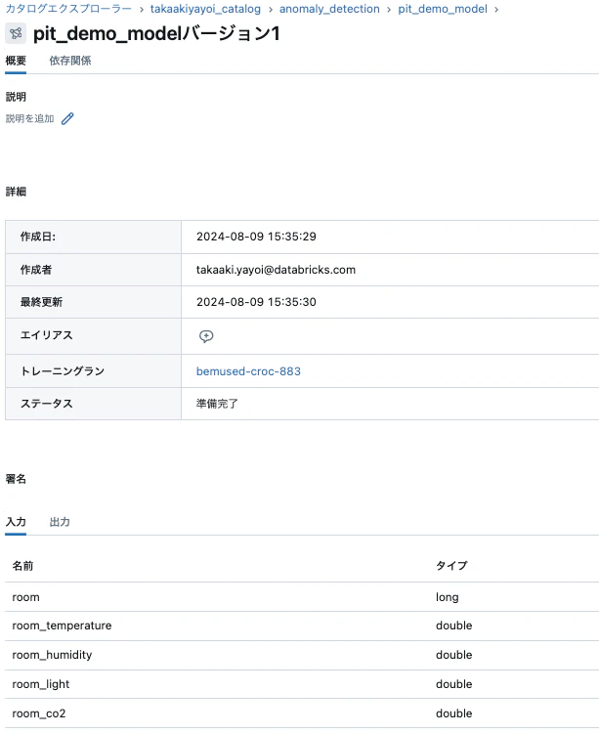Click the double type of room_co2
This screenshot has height=734, width=599.
tap(454, 713)
